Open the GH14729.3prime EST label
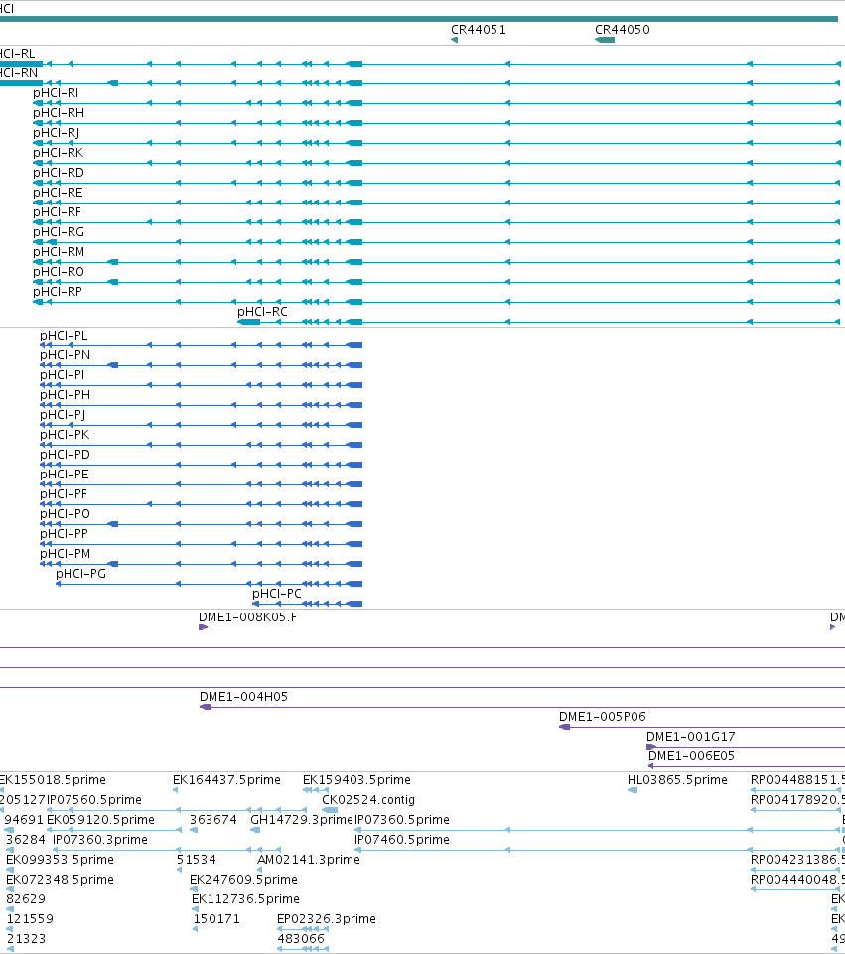Image resolution: width=845 pixels, height=954 pixels. point(302,820)
